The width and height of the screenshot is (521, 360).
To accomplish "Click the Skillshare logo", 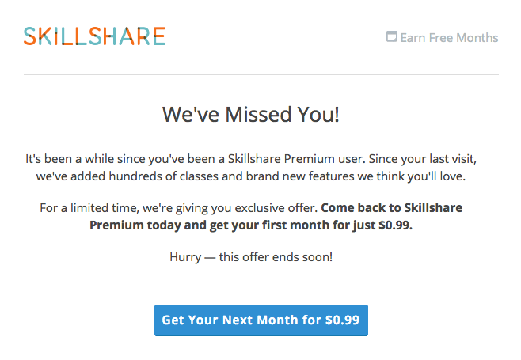I will pyautogui.click(x=94, y=36).
